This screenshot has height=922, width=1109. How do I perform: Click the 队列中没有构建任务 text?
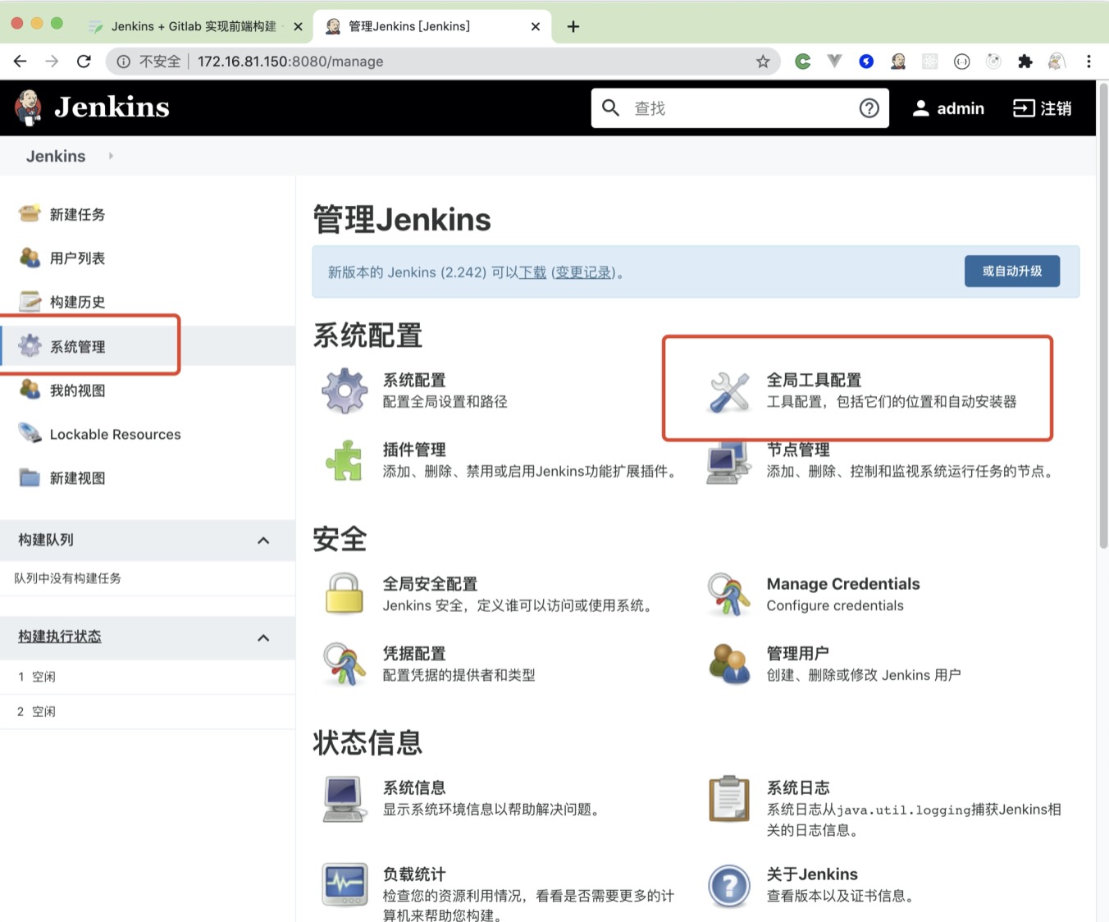68,578
